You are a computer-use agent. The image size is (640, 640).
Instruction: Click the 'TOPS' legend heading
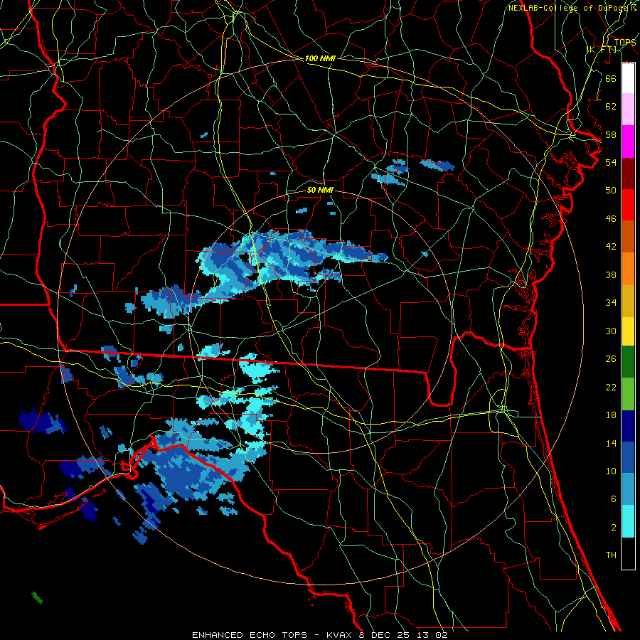[625, 43]
